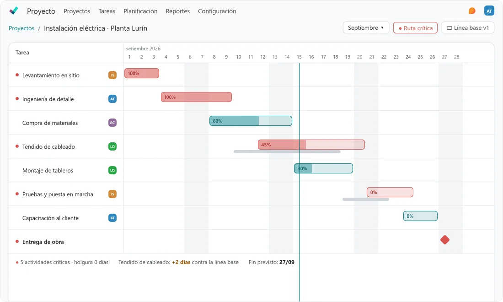Click the Proyecto app logo icon
Screen dimensions: 503x302
tap(14, 11)
